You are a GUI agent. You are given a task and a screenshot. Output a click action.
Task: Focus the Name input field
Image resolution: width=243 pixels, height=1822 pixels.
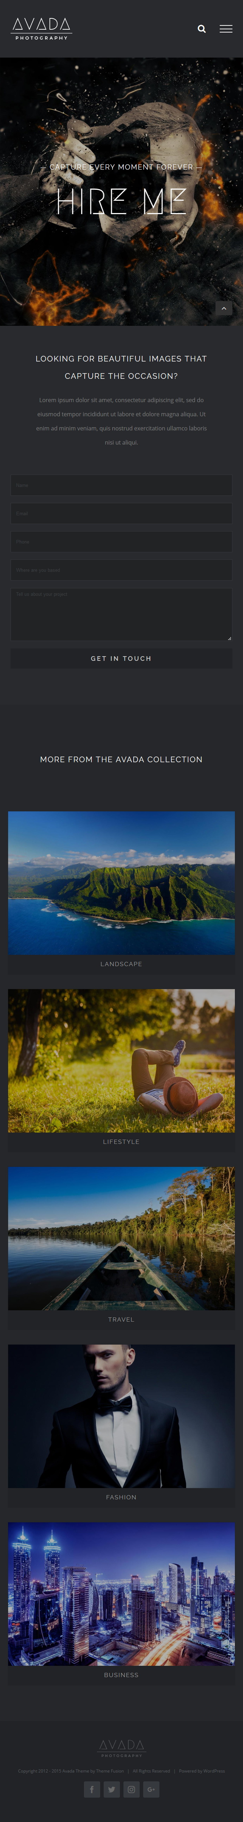(121, 485)
